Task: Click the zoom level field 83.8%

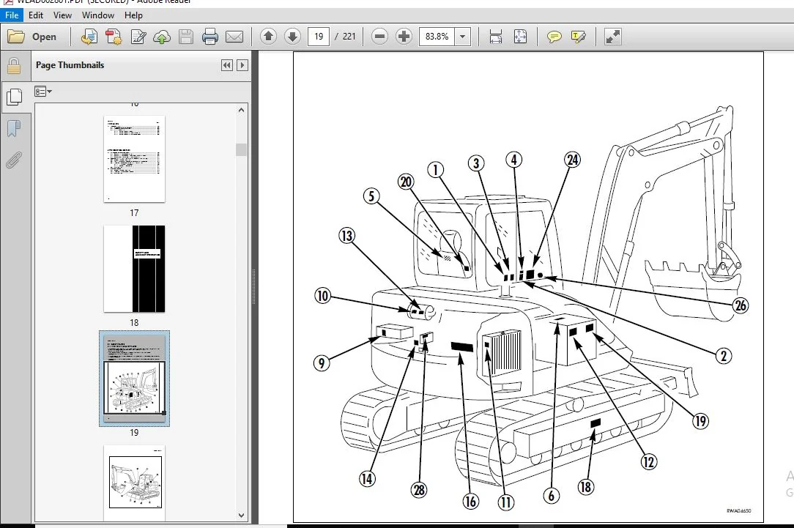Action: (x=437, y=37)
